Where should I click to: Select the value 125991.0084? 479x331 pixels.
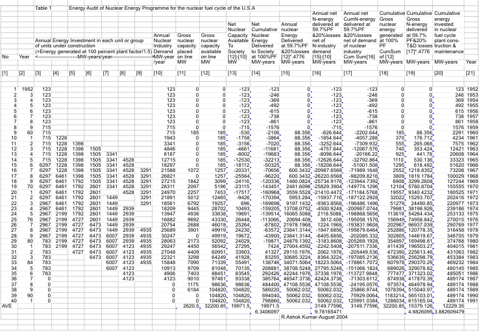[x=363, y=300]
